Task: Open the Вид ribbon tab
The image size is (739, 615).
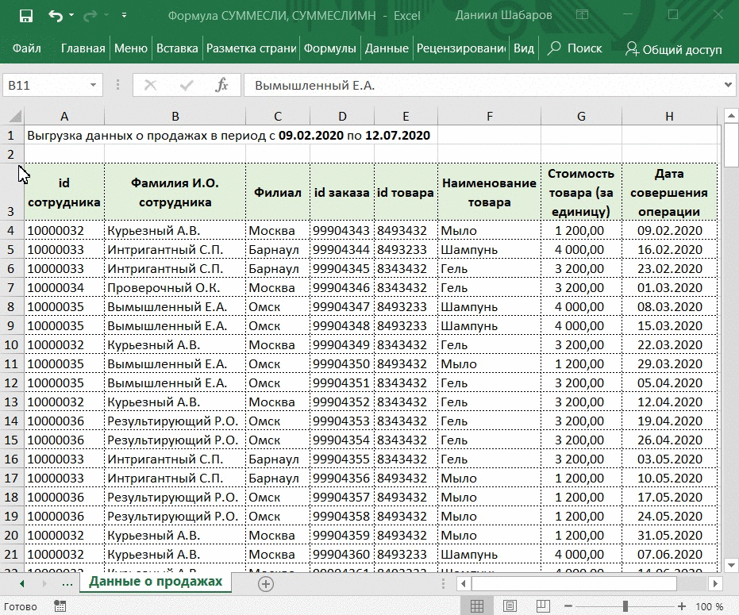Action: pos(524,48)
